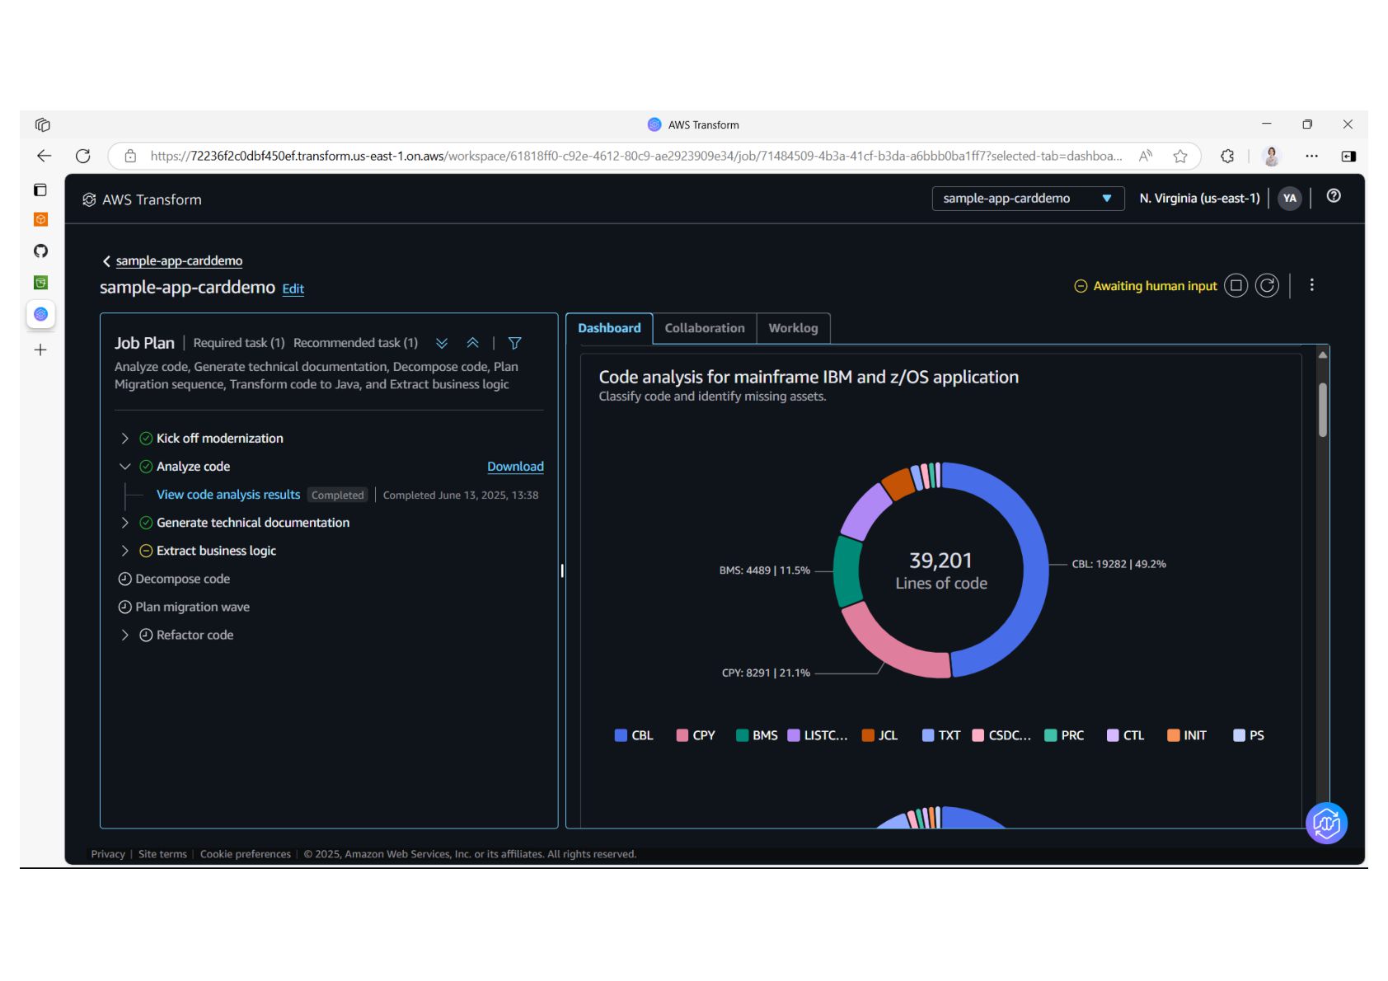Filter the Job Plan tasks

[x=514, y=343]
